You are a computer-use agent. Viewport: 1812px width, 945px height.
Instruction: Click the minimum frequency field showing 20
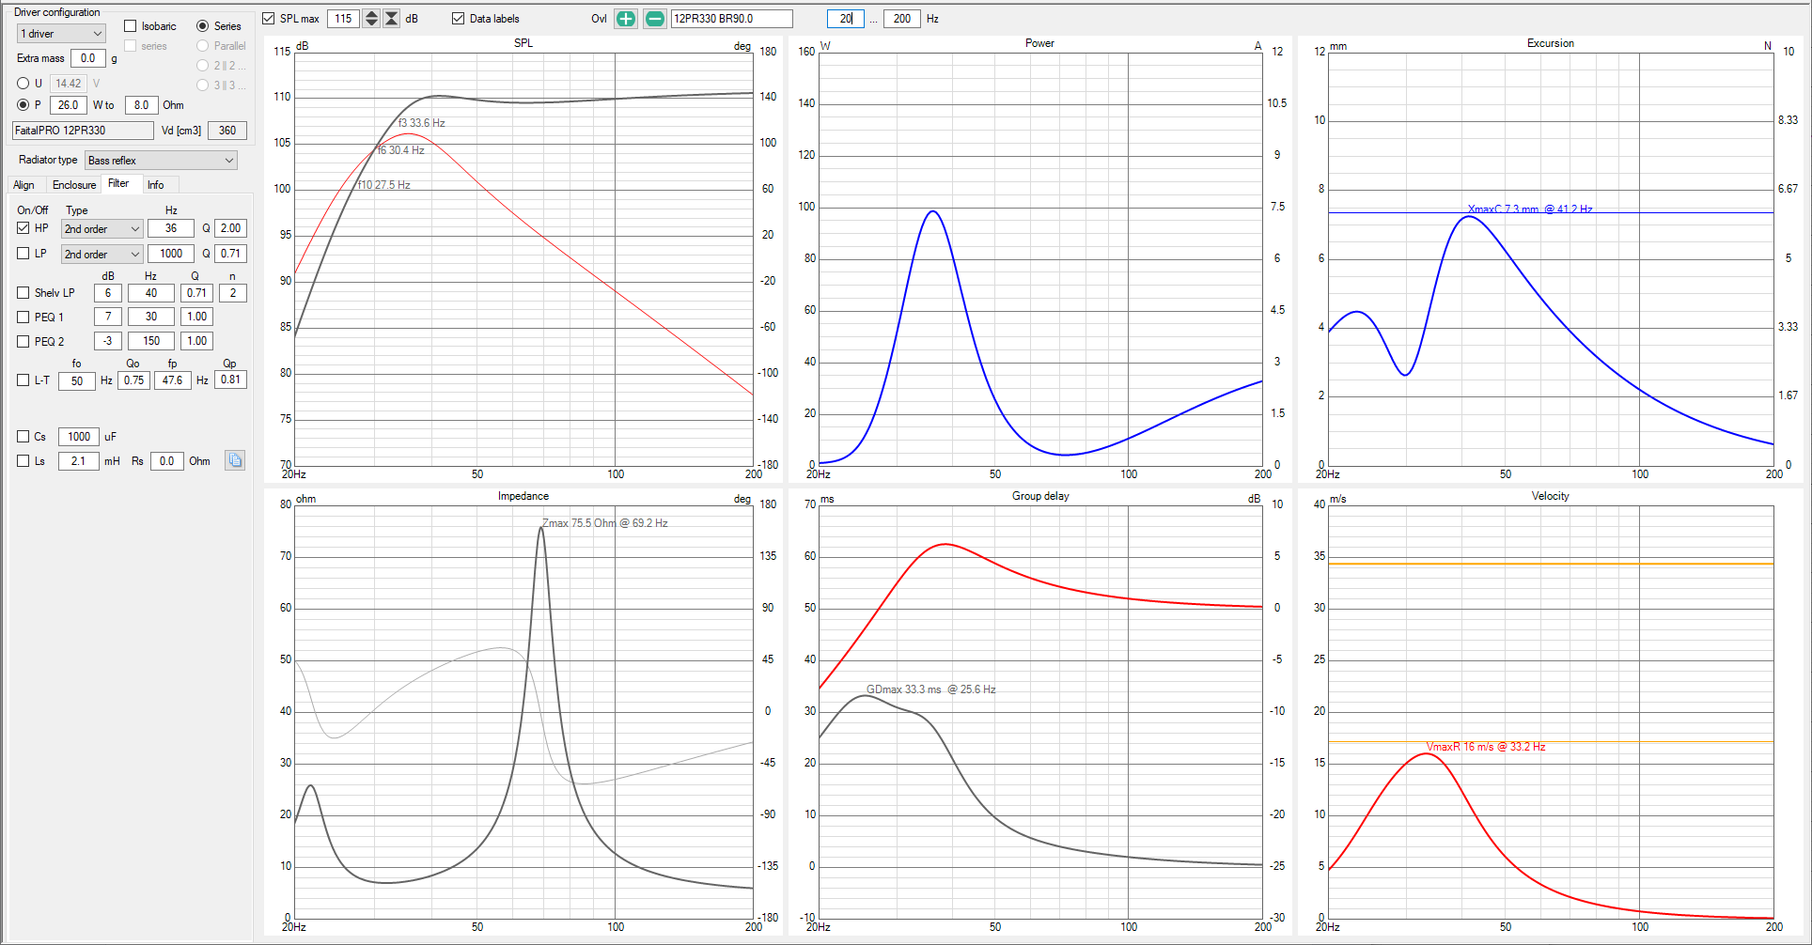[x=846, y=19]
